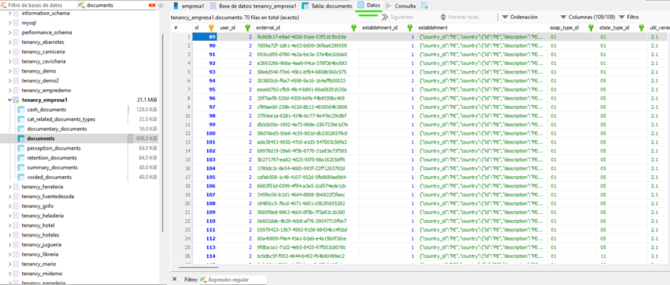
Task: Select the tenancy_libreria database
Action: tap(40, 254)
